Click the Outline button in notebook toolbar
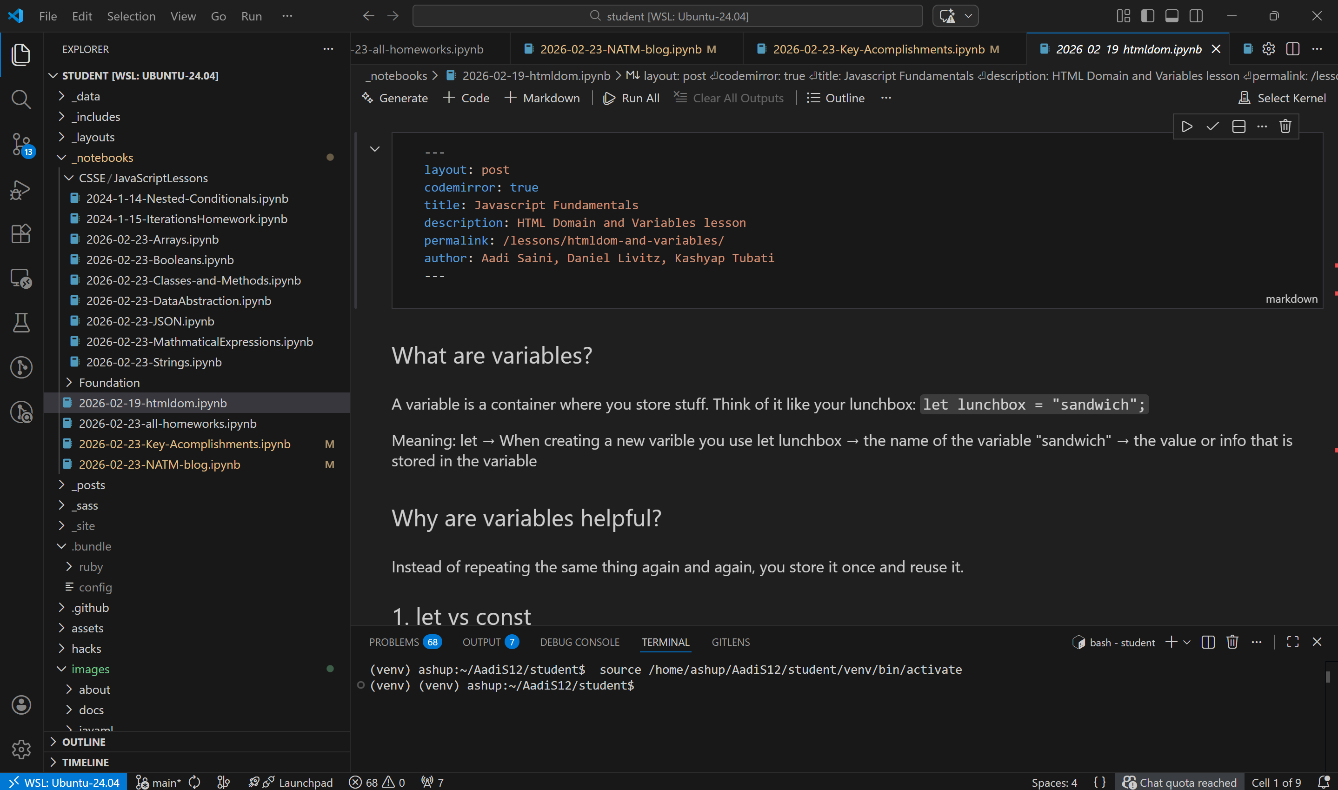Image resolution: width=1338 pixels, height=790 pixels. (835, 98)
